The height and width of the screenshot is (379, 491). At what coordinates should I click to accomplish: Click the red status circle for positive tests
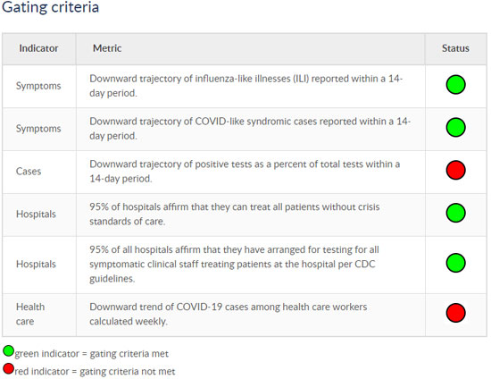point(455,170)
